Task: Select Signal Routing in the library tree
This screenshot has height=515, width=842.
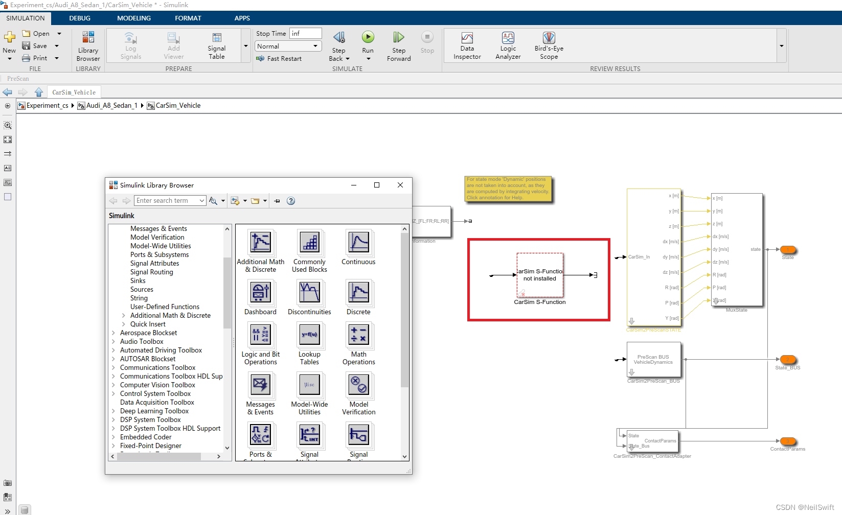Action: (152, 272)
